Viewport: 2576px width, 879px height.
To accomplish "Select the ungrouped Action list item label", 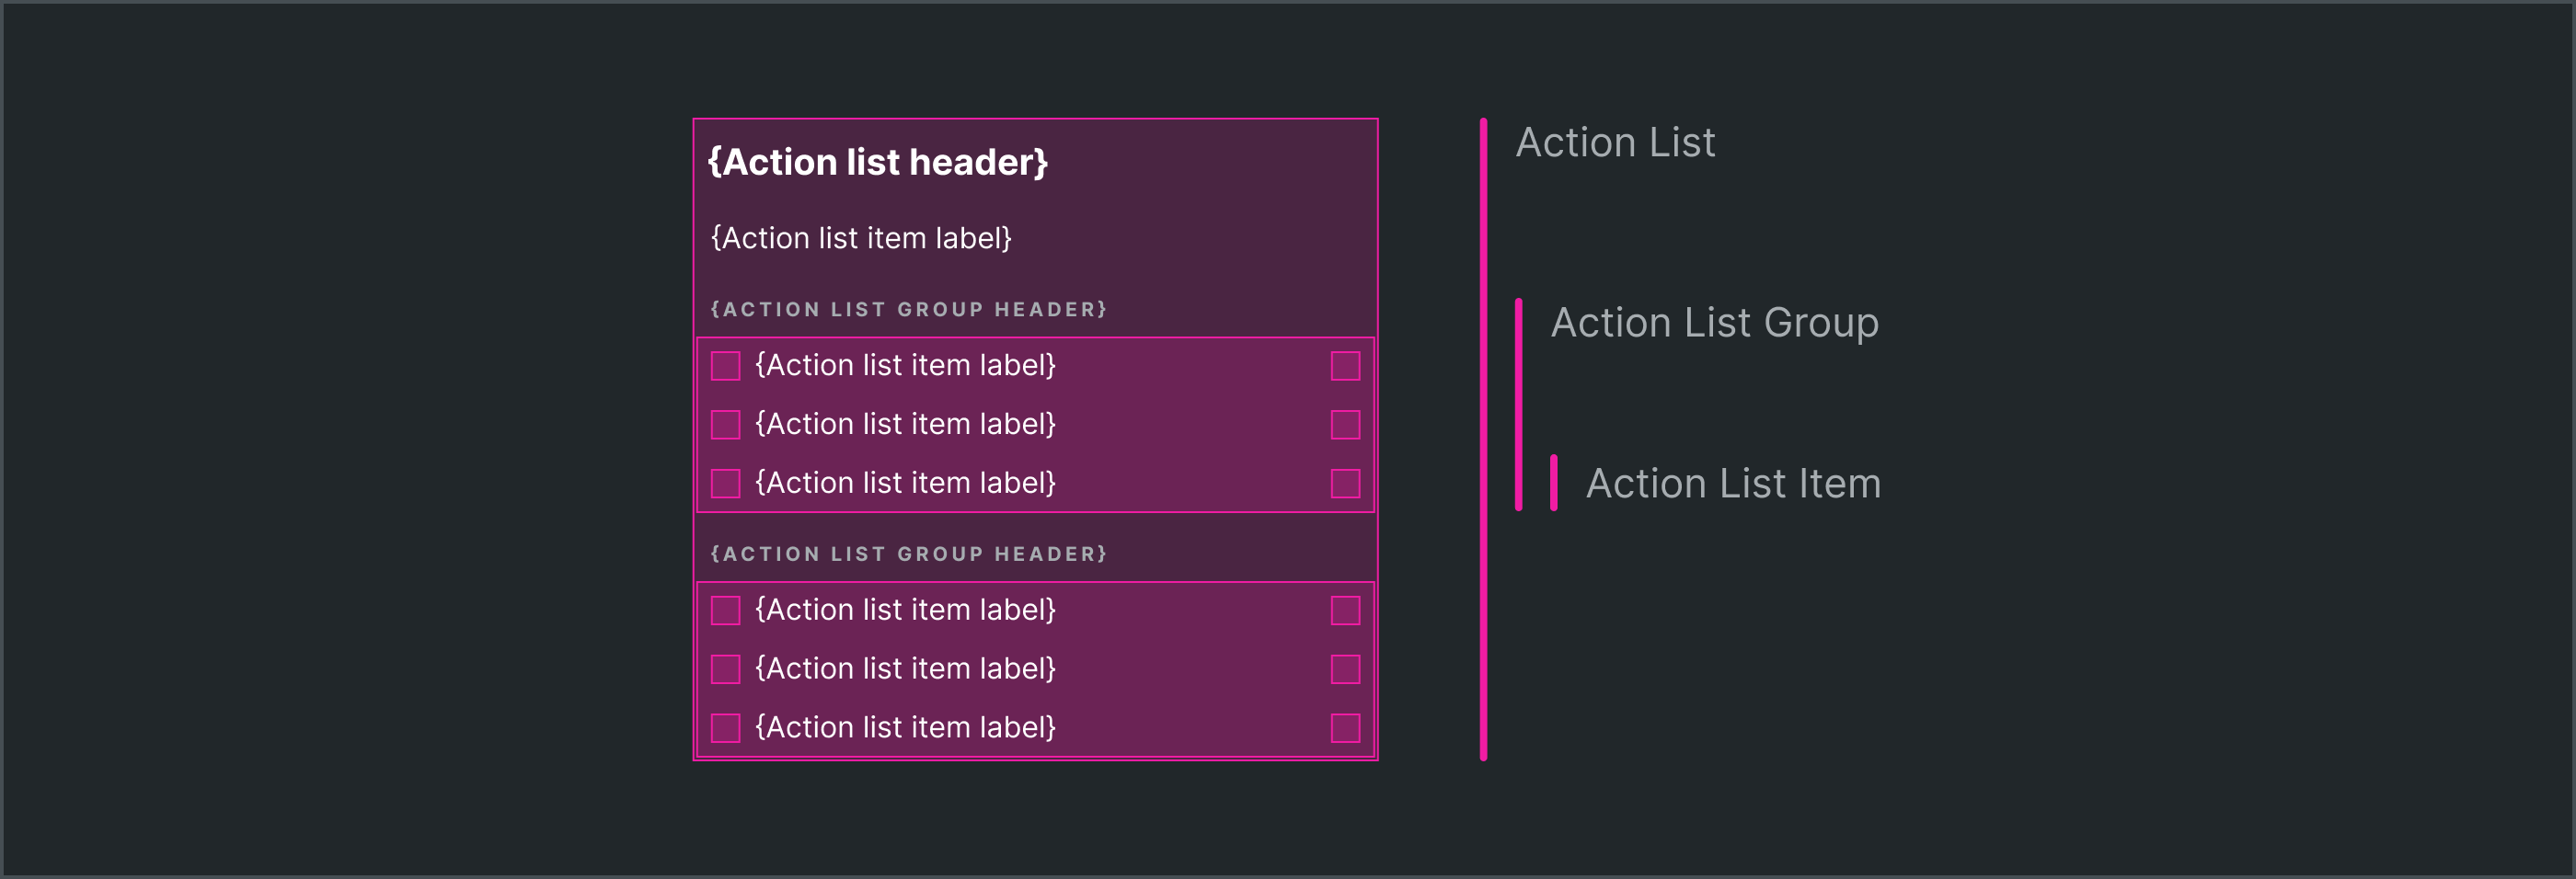I will [861, 239].
